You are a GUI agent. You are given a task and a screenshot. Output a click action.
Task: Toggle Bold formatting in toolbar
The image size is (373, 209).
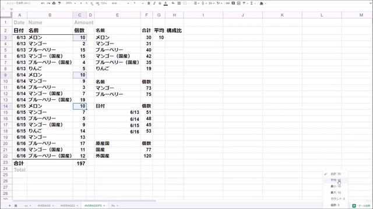[x=149, y=3]
